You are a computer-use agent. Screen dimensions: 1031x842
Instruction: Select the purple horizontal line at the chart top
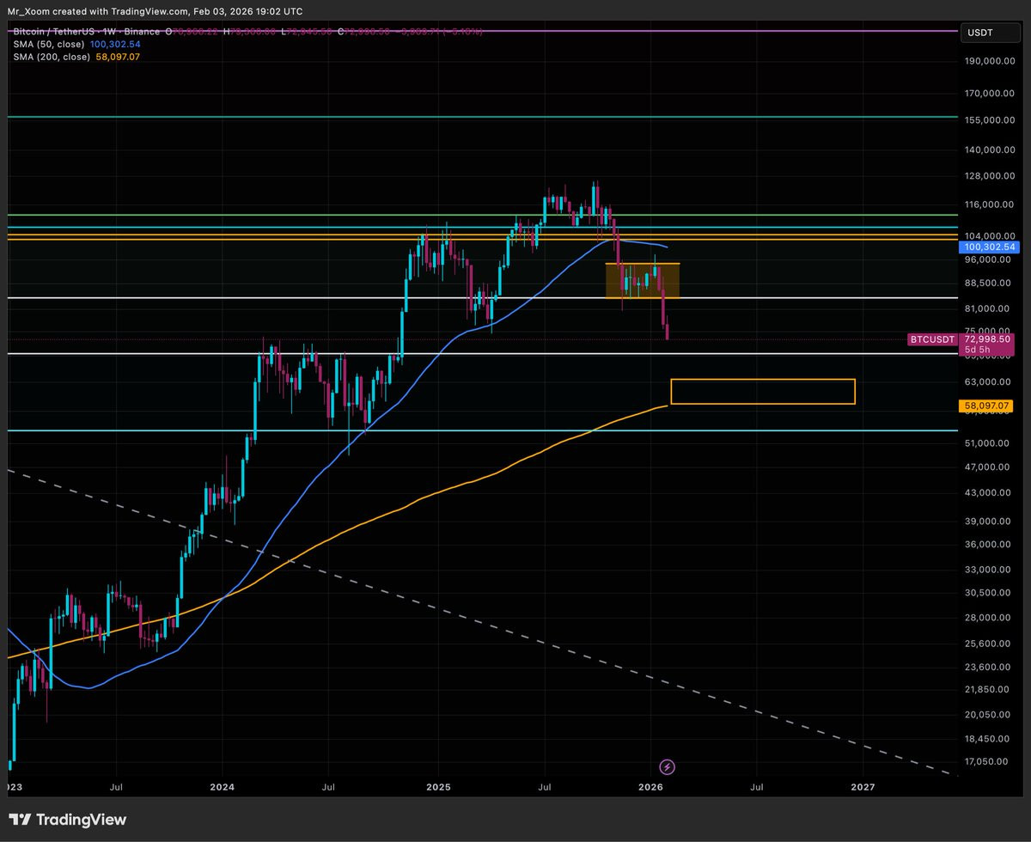(481, 31)
